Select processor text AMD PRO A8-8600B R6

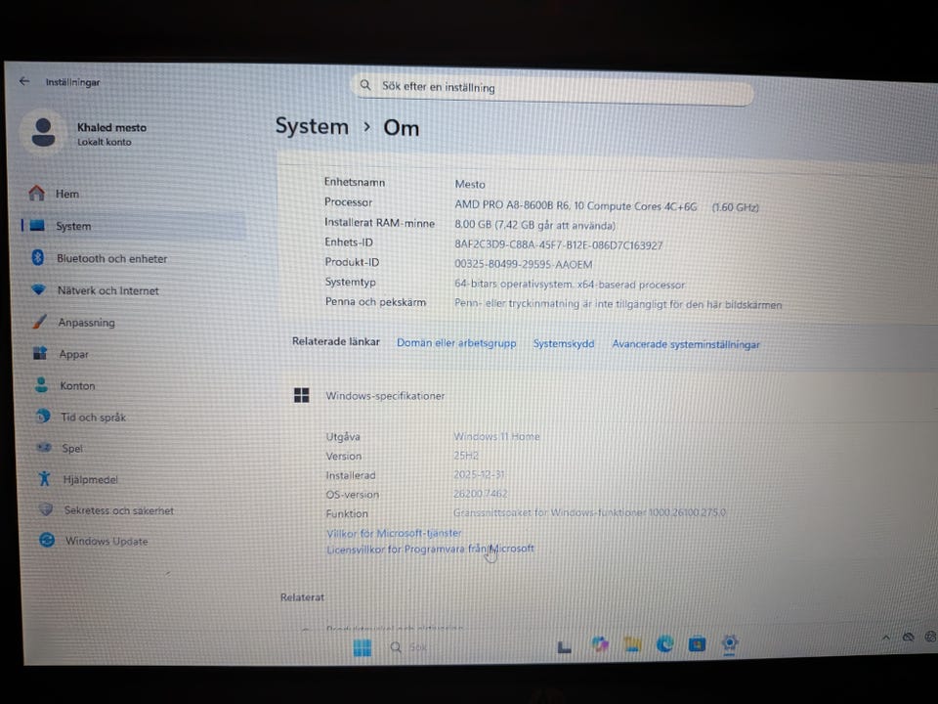(512, 204)
